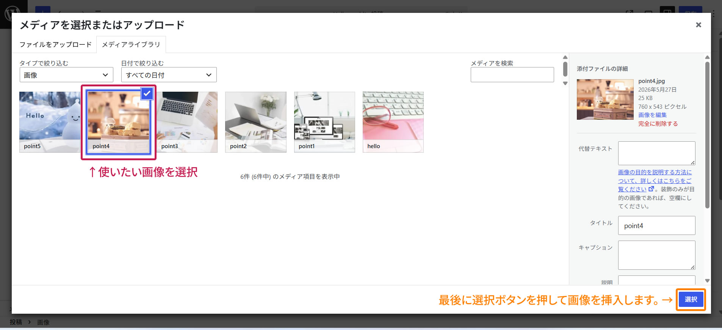Viewport: 722px width, 330px height.
Task: Click details panel scrollbar down arrow
Action: [707, 281]
